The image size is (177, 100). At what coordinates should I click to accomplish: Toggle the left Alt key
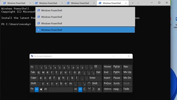pos(46,89)
